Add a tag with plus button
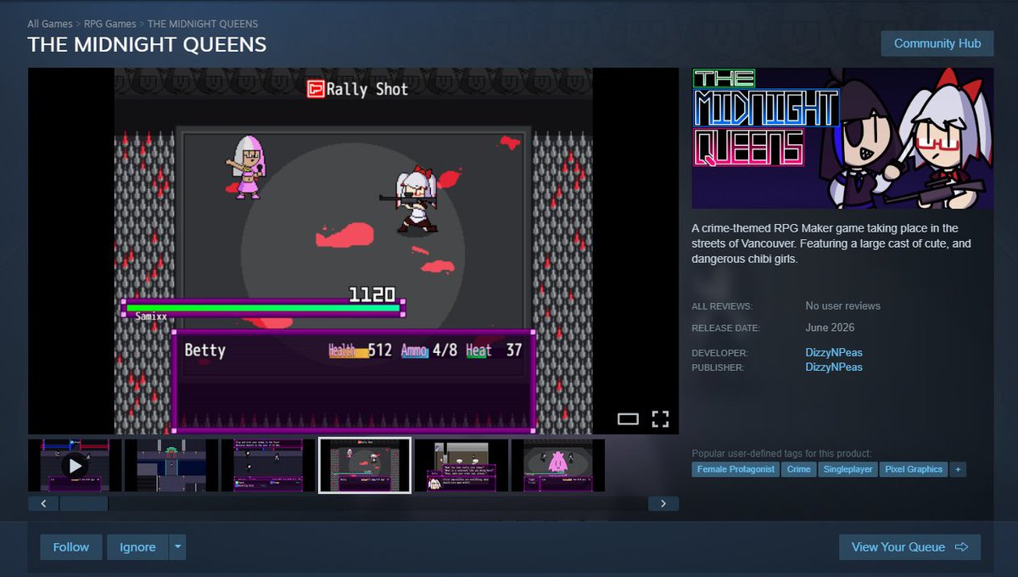Viewport: 1018px width, 577px height. 958,469
